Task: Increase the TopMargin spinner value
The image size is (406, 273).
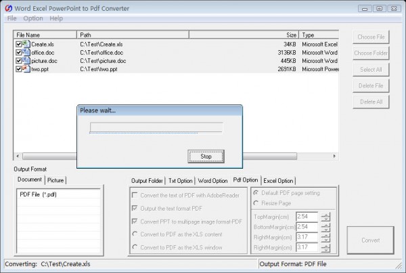Action: click(x=325, y=213)
